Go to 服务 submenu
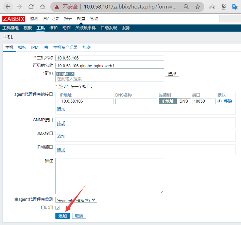The image size is (241, 225). click(125, 28)
